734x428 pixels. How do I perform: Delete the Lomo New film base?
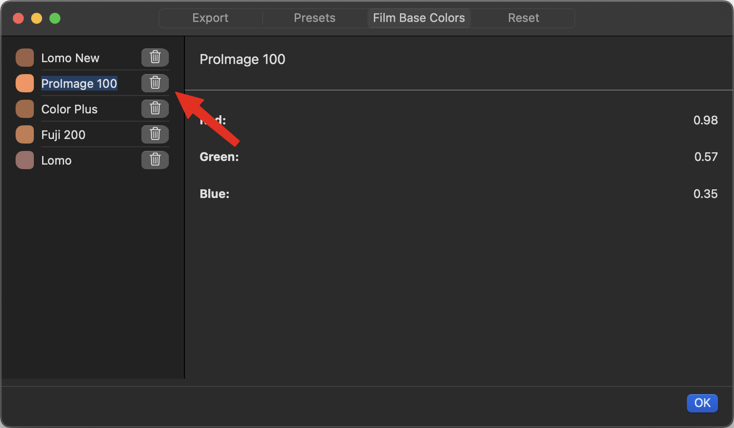tap(155, 57)
